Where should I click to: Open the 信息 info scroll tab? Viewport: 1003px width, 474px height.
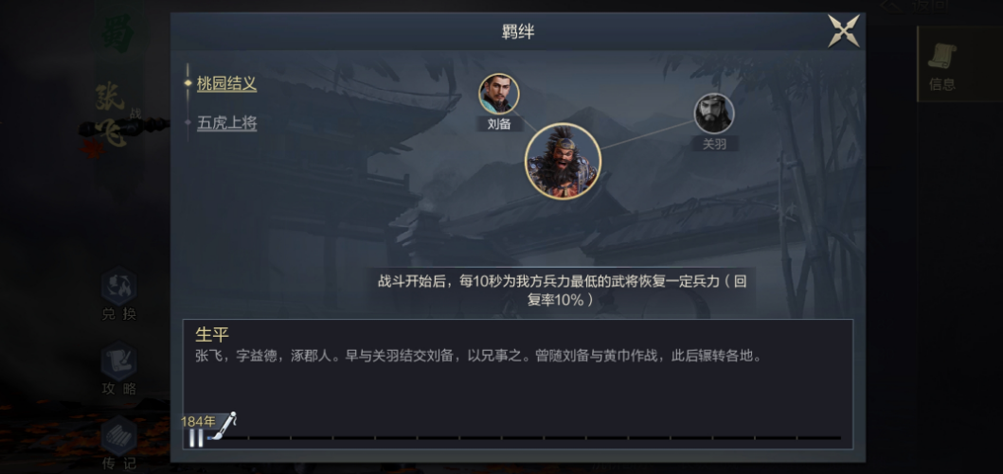tap(942, 65)
